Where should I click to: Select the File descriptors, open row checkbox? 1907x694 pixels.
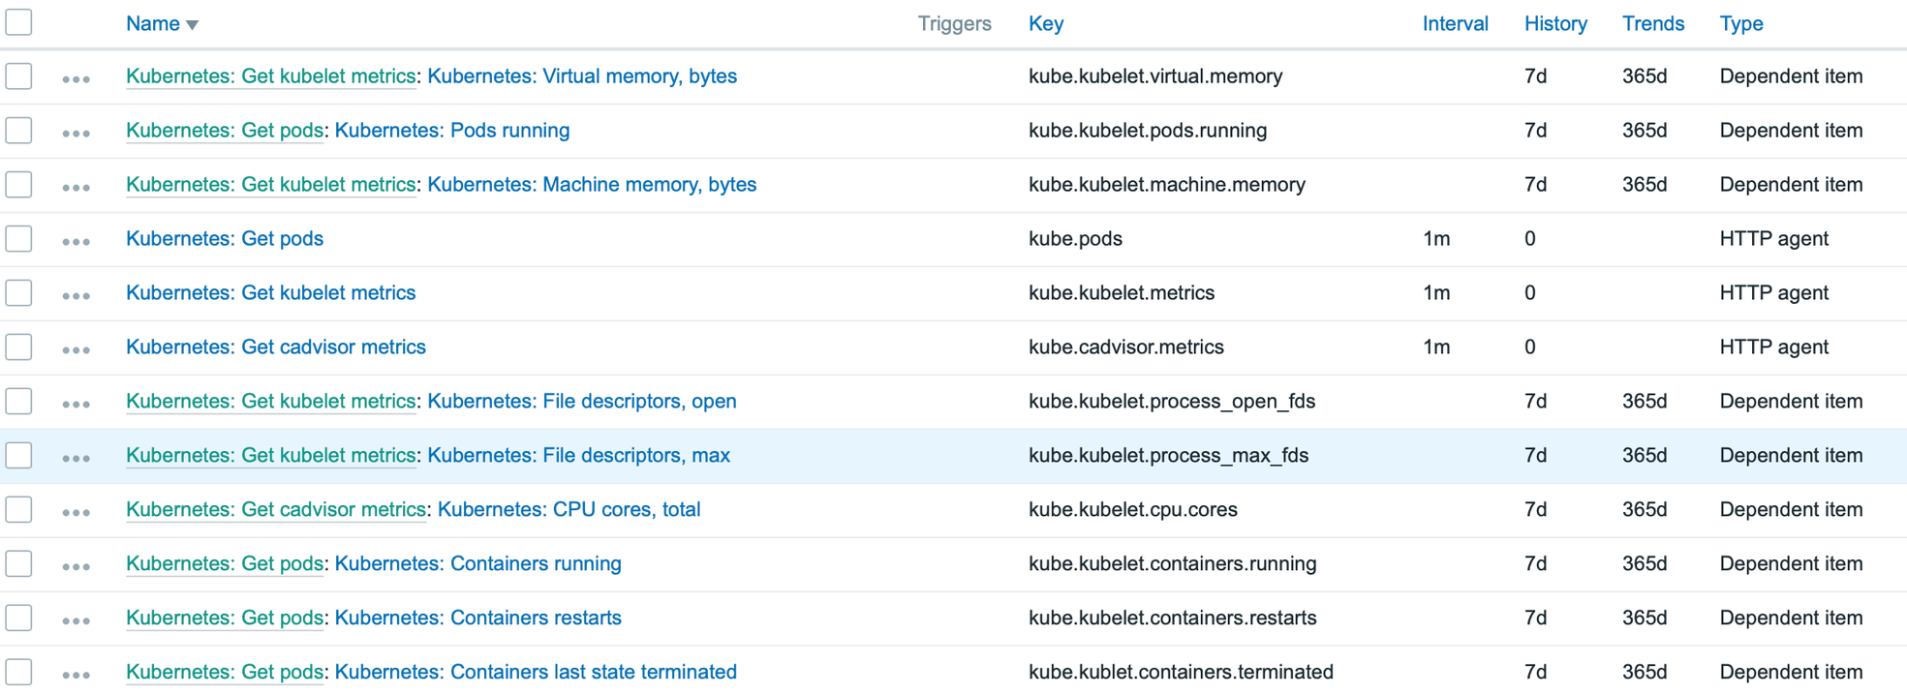click(x=18, y=402)
